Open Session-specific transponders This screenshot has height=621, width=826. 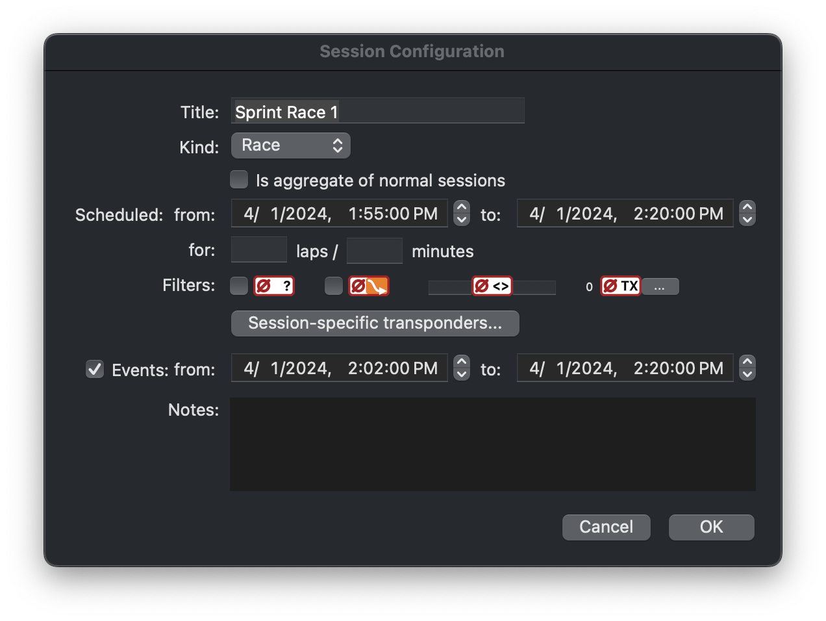pos(375,323)
